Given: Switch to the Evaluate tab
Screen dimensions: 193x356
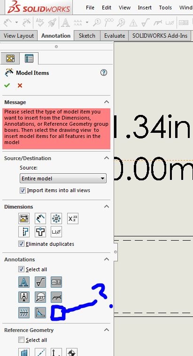Looking at the screenshot, I should tap(115, 36).
